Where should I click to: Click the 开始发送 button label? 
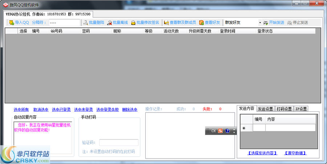click(x=276, y=22)
